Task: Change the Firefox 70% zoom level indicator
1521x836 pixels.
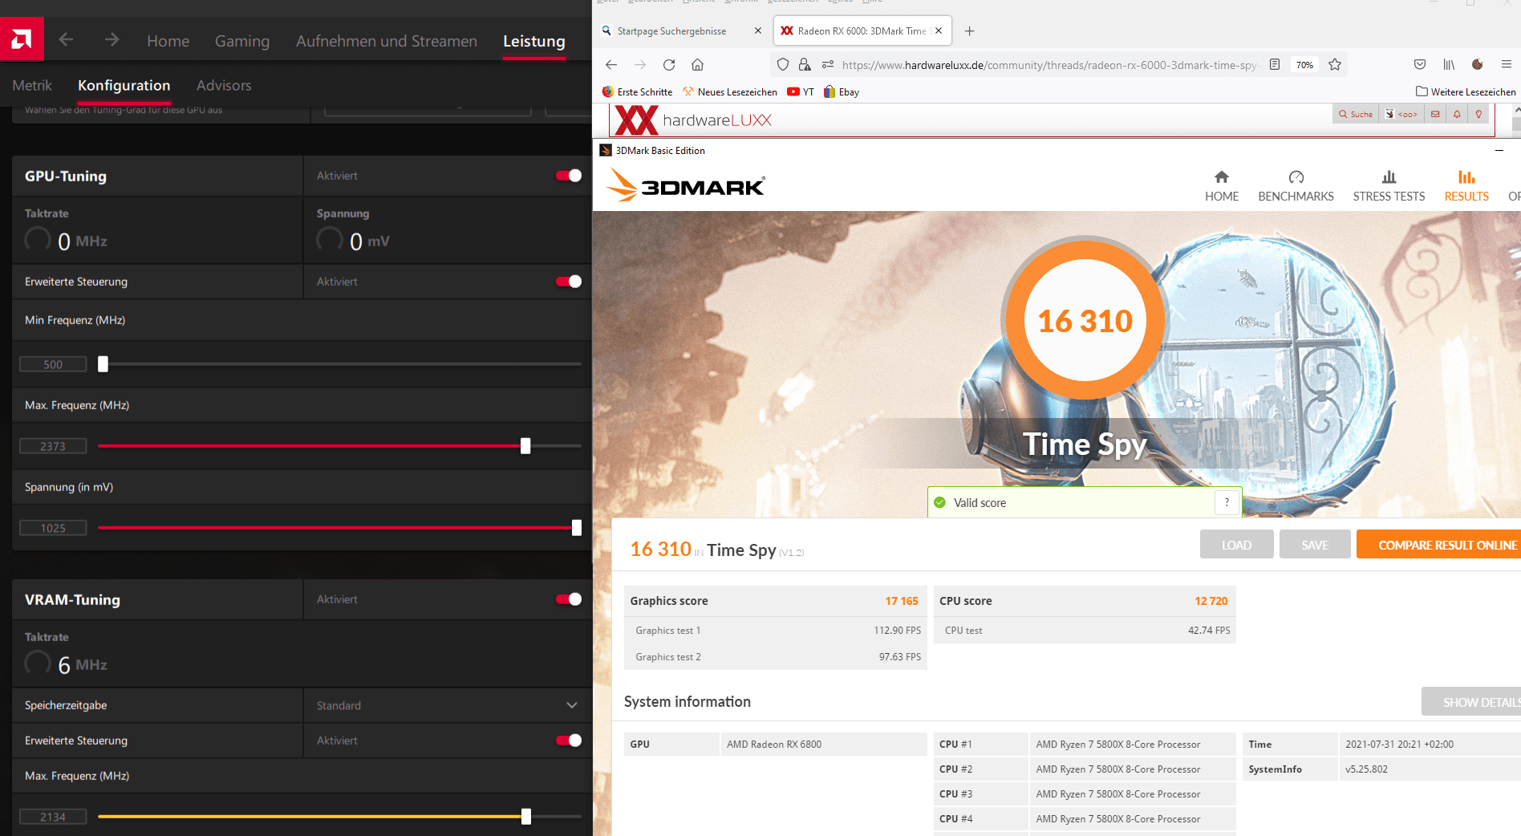Action: point(1304,65)
